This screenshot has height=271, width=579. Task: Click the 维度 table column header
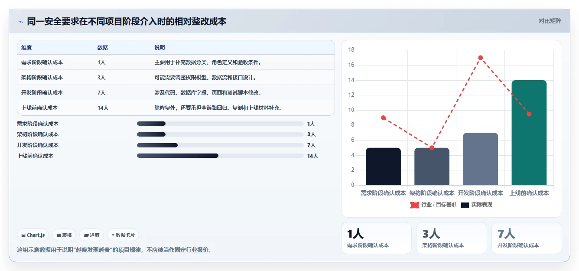tap(26, 48)
